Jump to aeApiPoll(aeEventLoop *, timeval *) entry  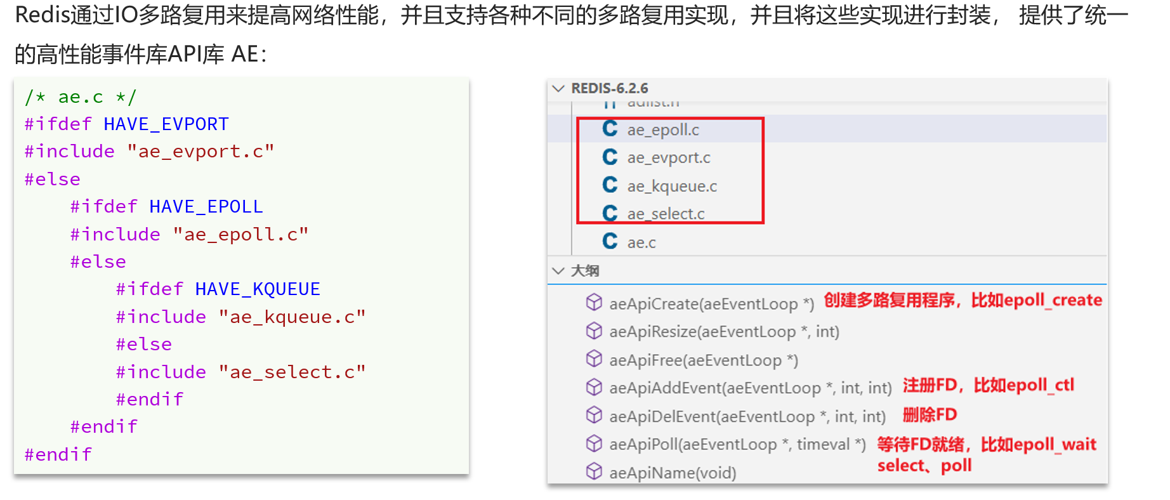(737, 444)
